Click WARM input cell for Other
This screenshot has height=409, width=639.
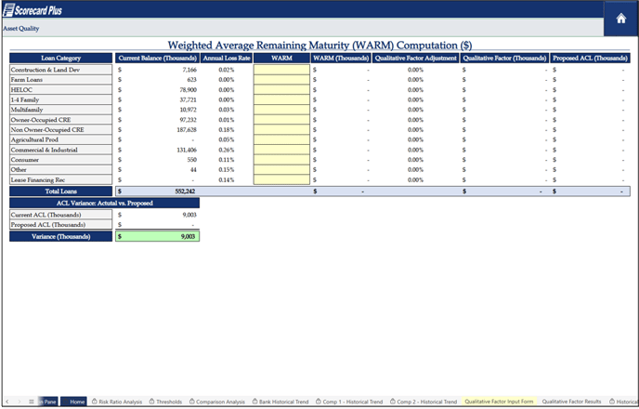281,169
